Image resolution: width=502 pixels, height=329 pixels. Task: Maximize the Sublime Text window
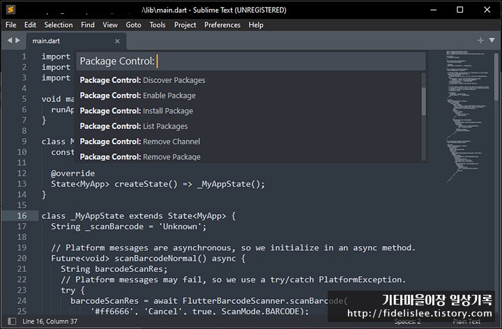[459, 10]
